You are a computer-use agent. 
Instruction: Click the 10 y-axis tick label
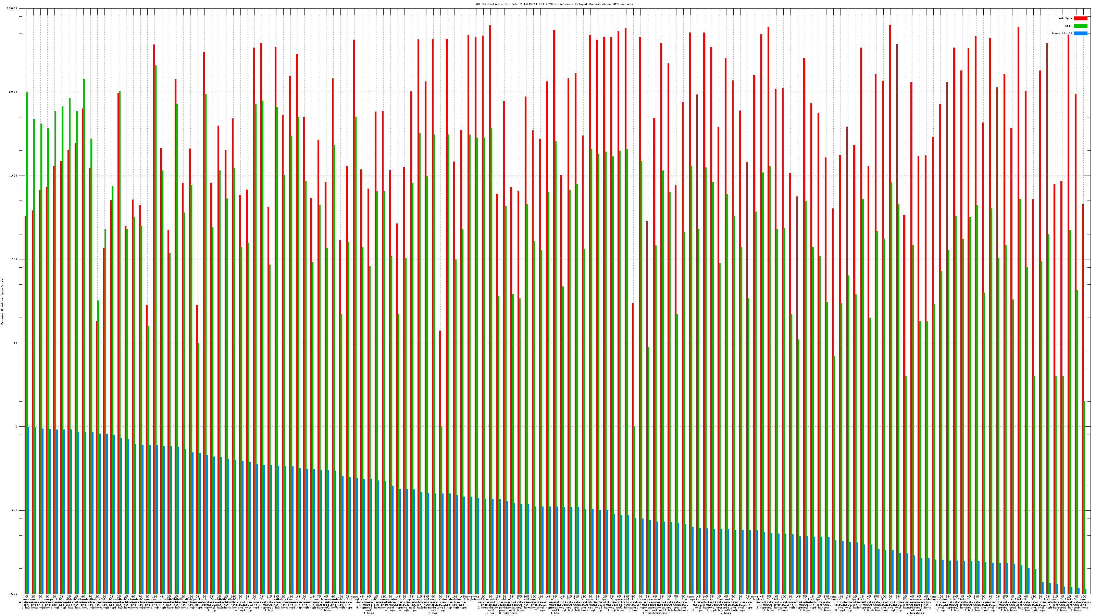pos(16,343)
